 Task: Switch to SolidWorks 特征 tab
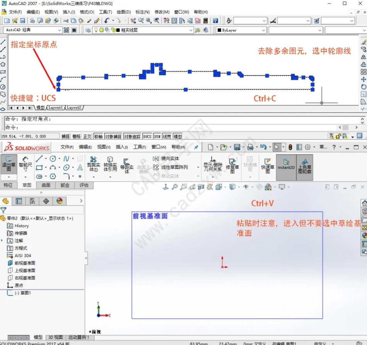point(8,185)
